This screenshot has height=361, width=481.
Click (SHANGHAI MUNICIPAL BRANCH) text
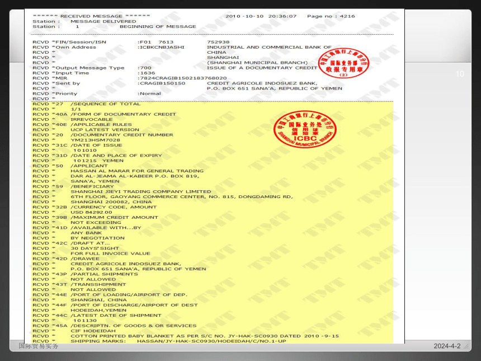click(257, 63)
